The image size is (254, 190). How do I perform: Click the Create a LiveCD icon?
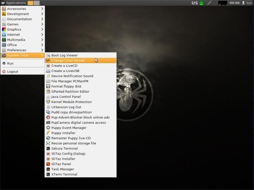48,66
